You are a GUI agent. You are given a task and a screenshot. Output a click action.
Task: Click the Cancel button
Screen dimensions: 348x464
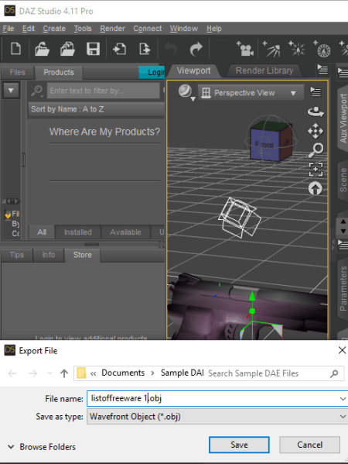[309, 445]
